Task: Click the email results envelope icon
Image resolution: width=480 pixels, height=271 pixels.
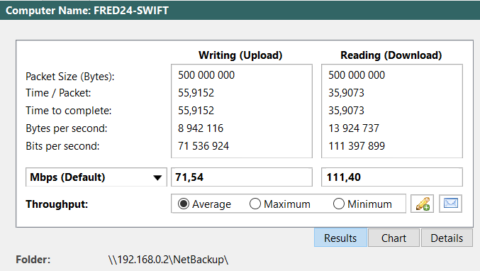Action: coord(450,204)
